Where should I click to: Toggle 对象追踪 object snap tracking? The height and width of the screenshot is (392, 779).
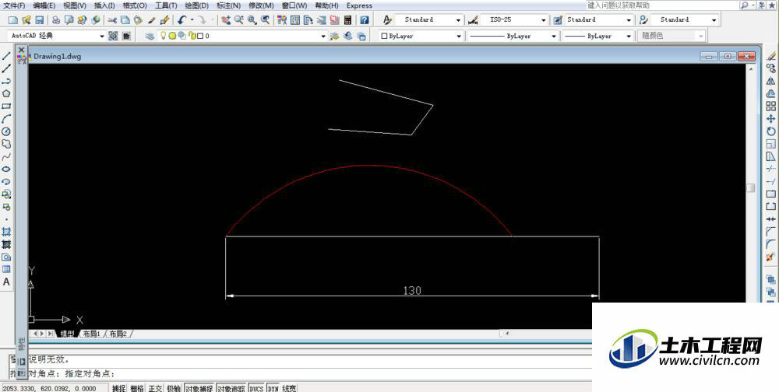[x=231, y=388]
